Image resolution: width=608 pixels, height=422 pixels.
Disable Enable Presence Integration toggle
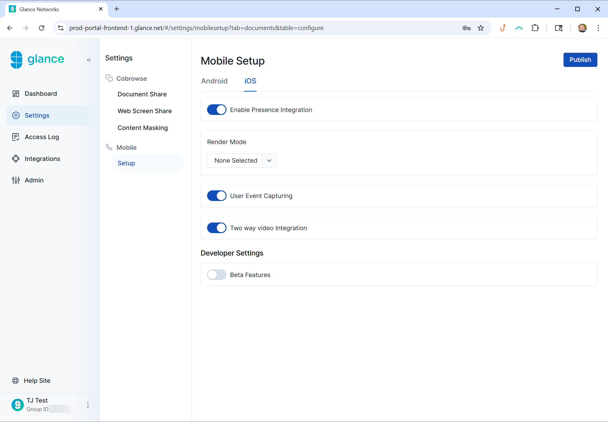(217, 110)
